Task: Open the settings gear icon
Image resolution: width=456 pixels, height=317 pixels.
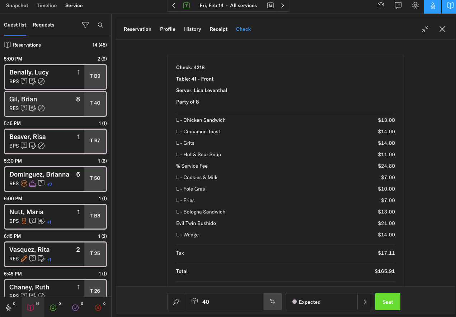Action: (415, 5)
